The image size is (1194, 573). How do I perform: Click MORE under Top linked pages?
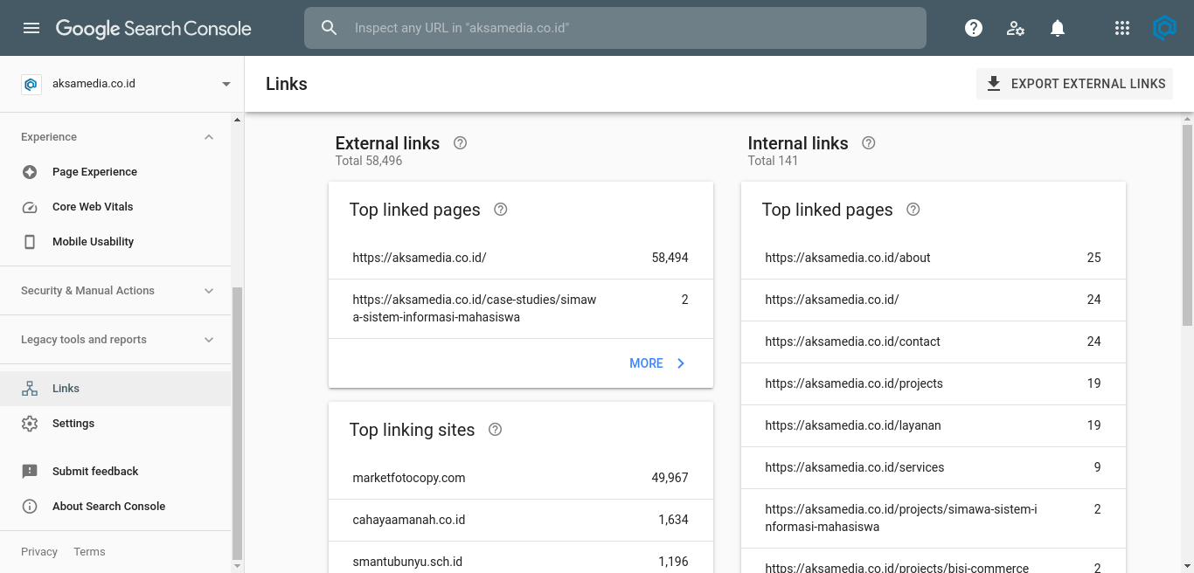point(657,363)
